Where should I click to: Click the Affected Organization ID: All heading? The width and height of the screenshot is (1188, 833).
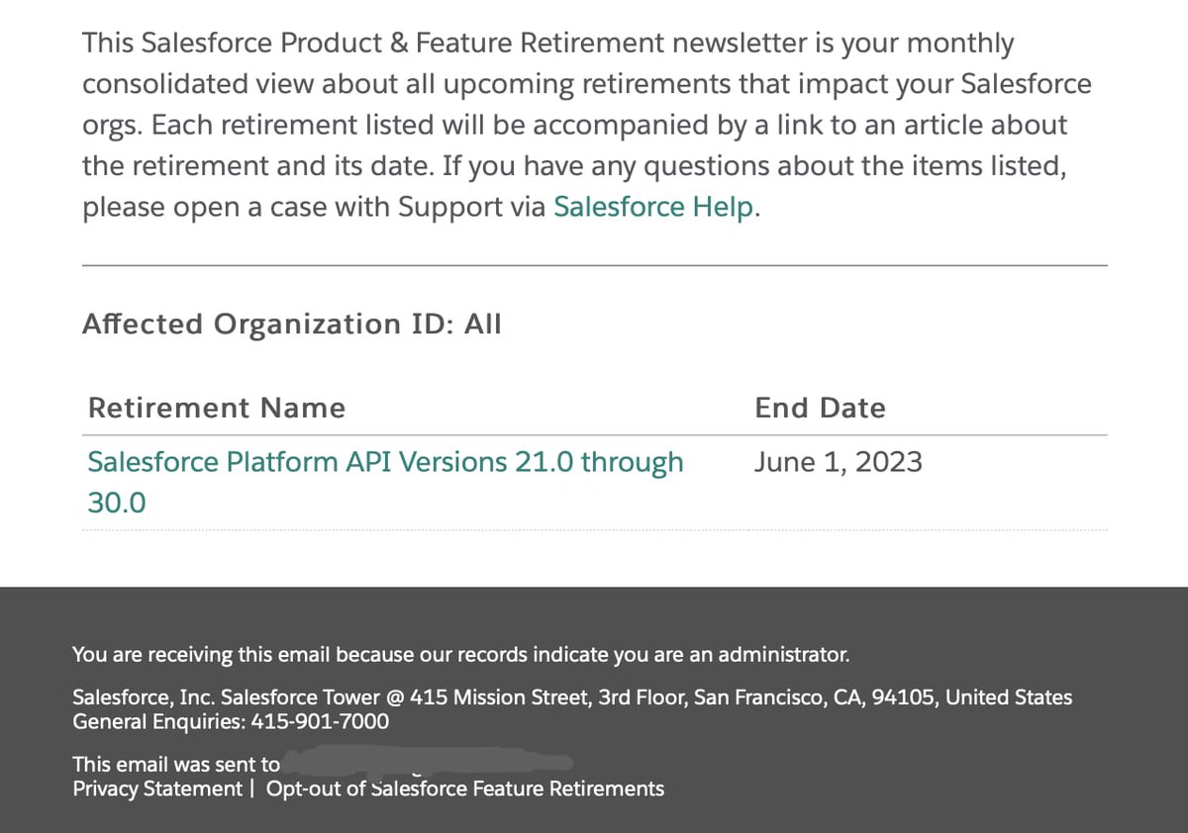292,324
